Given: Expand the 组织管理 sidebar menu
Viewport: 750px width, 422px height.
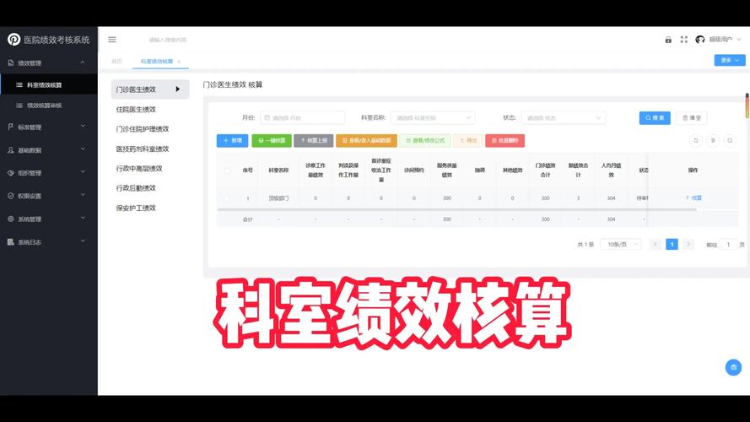Looking at the screenshot, I should pyautogui.click(x=49, y=173).
